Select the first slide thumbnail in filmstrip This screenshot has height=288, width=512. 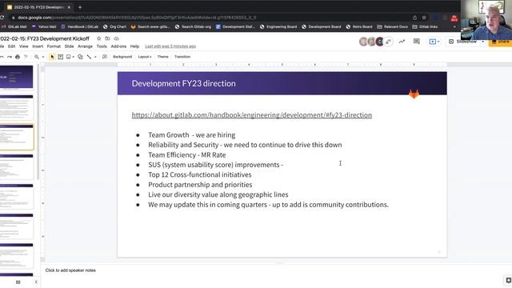point(16,78)
